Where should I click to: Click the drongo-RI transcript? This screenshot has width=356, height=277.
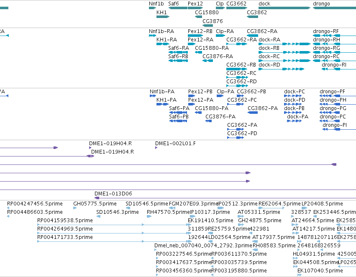[339, 69]
